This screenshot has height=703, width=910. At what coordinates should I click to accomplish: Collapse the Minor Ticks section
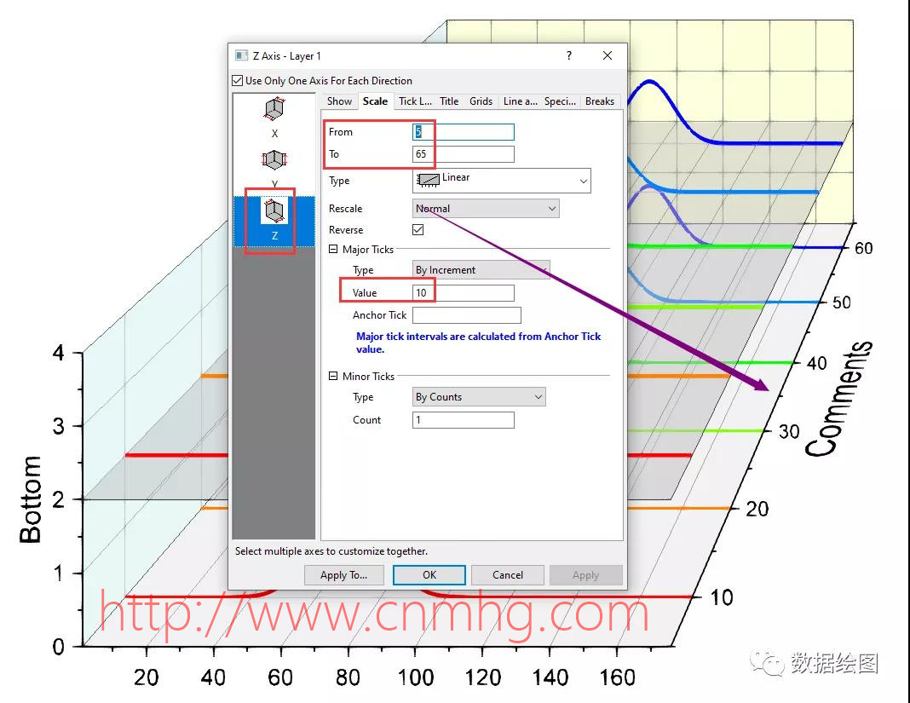pos(333,376)
